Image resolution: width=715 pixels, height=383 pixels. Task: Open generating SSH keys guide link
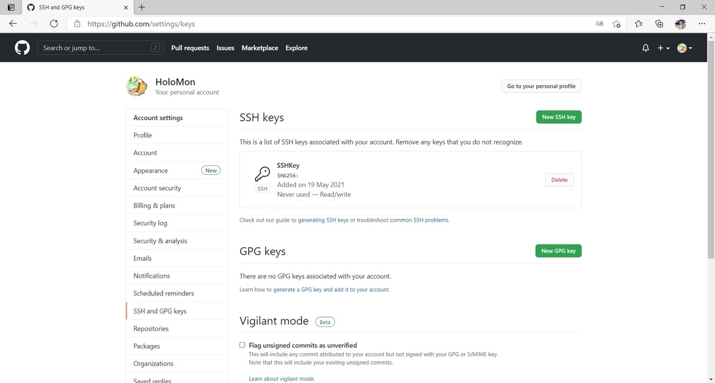(x=323, y=220)
